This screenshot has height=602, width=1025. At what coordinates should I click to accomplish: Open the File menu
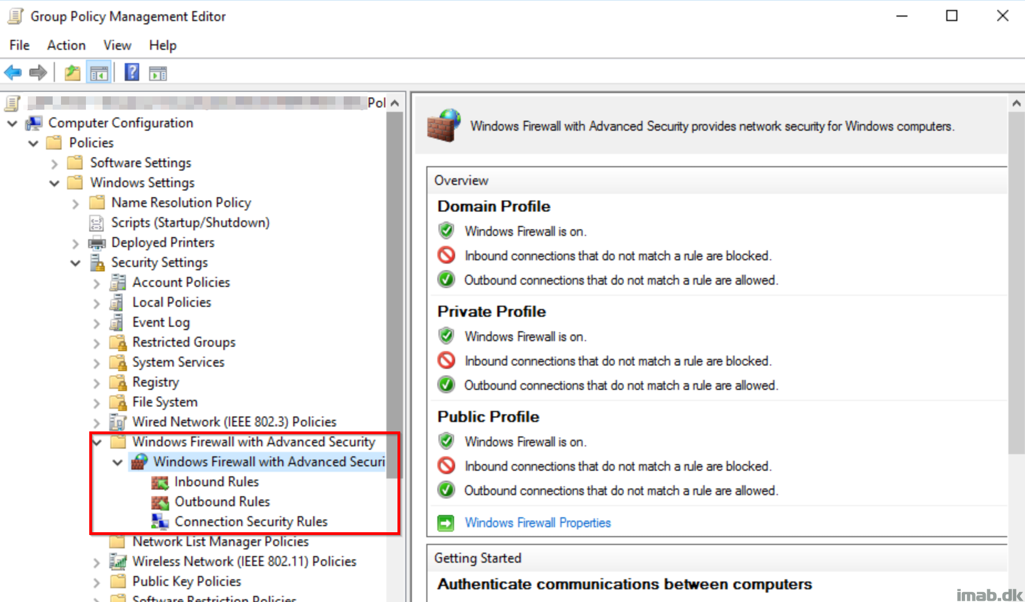click(19, 45)
